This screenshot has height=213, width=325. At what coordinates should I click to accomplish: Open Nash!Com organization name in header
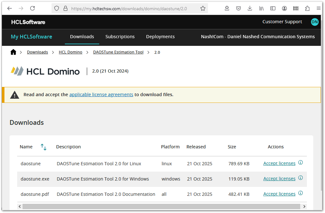(x=258, y=37)
